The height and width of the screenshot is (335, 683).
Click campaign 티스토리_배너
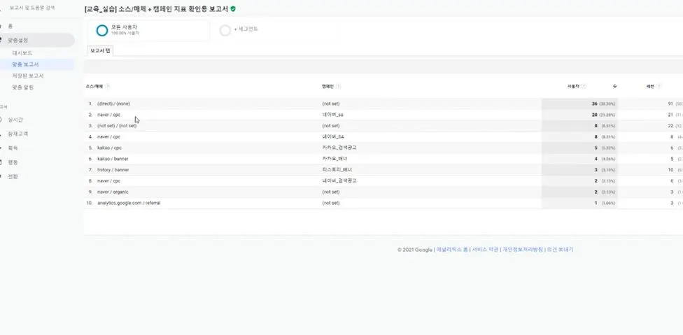tap(337, 170)
